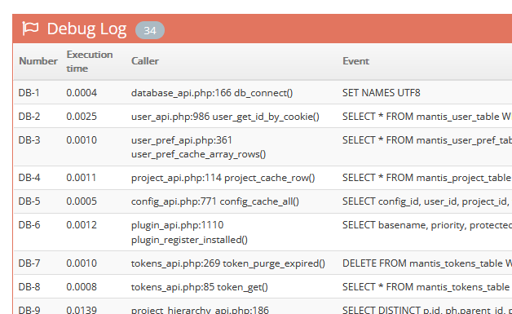Click the SELECT FROM mantis_user_table event
The image size is (512, 314).
pos(427,117)
